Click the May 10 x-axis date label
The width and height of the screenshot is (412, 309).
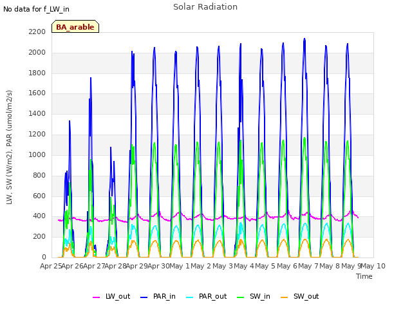(x=373, y=266)
